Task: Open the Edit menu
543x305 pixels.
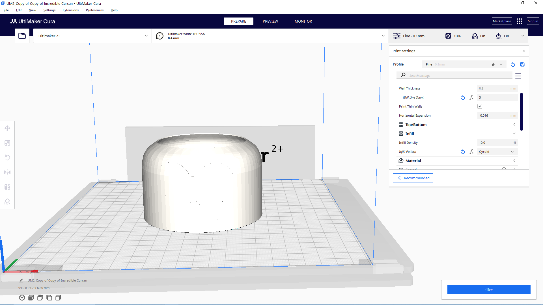Action: click(19, 10)
